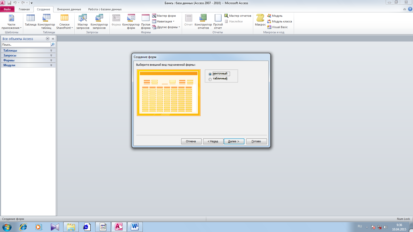Image resolution: width=413 pixels, height=232 pixels.
Task: Click the RU language indicator
Action: 360,226
